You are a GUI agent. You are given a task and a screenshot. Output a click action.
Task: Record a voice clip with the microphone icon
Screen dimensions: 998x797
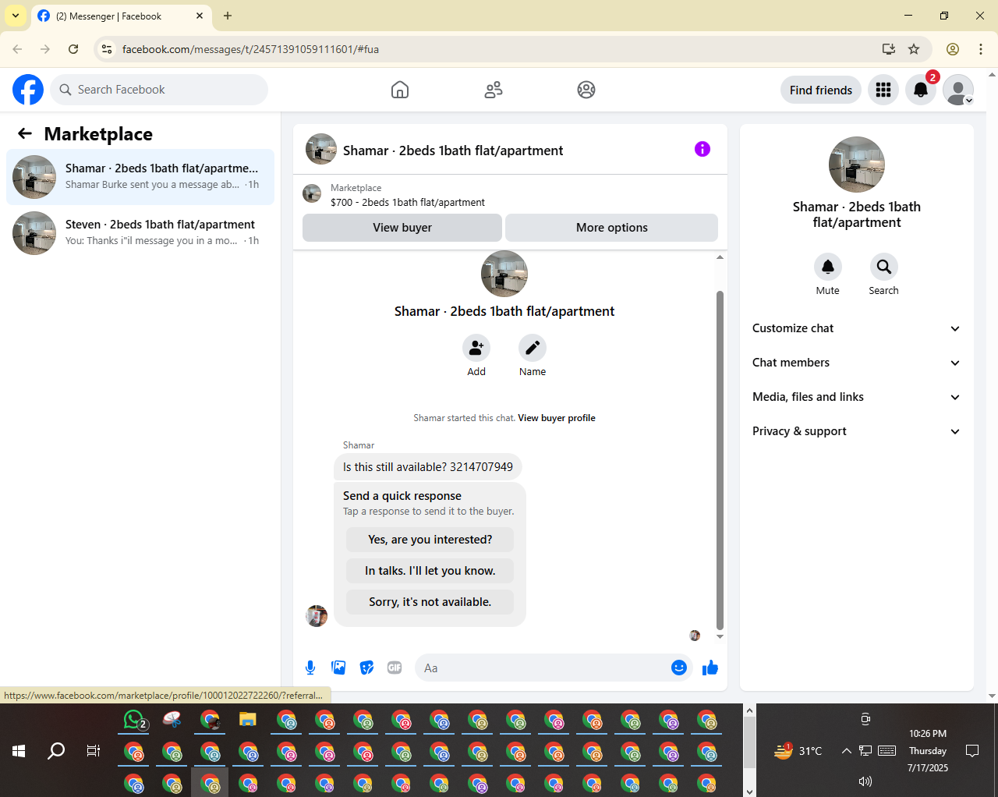310,668
